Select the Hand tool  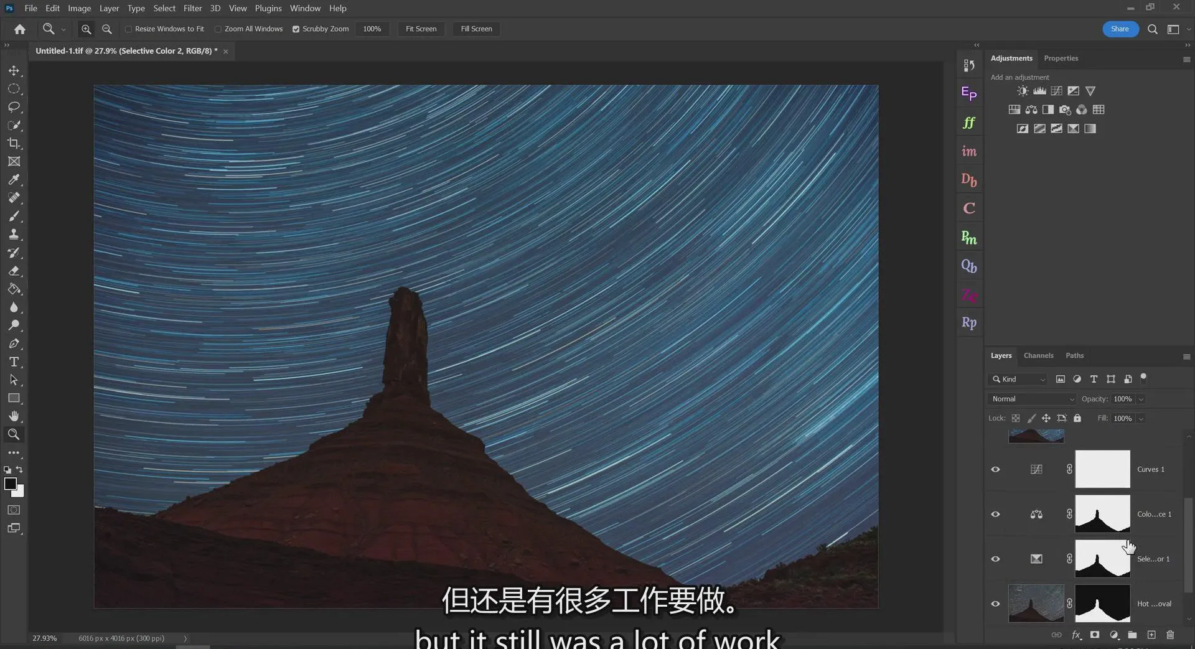[x=14, y=416]
